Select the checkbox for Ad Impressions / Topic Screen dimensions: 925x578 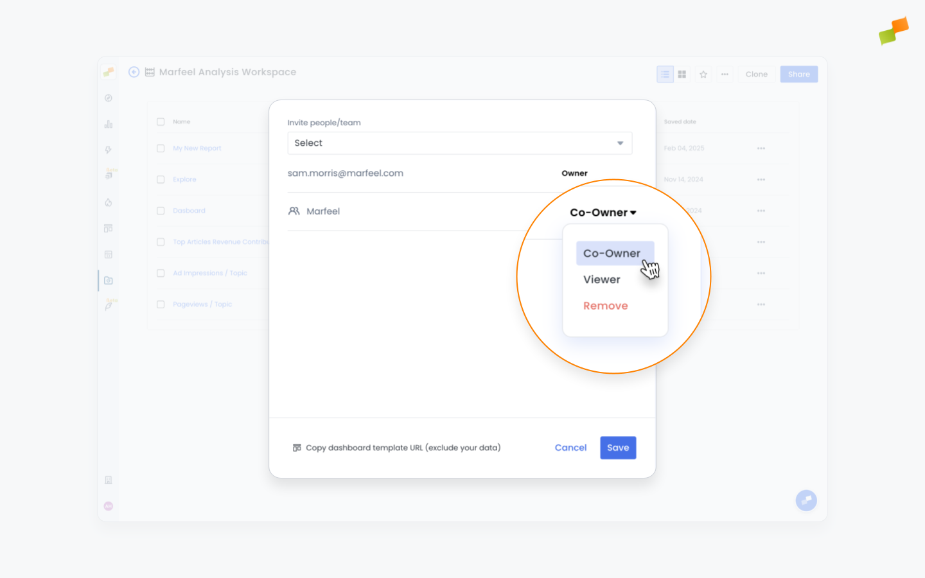tap(160, 273)
